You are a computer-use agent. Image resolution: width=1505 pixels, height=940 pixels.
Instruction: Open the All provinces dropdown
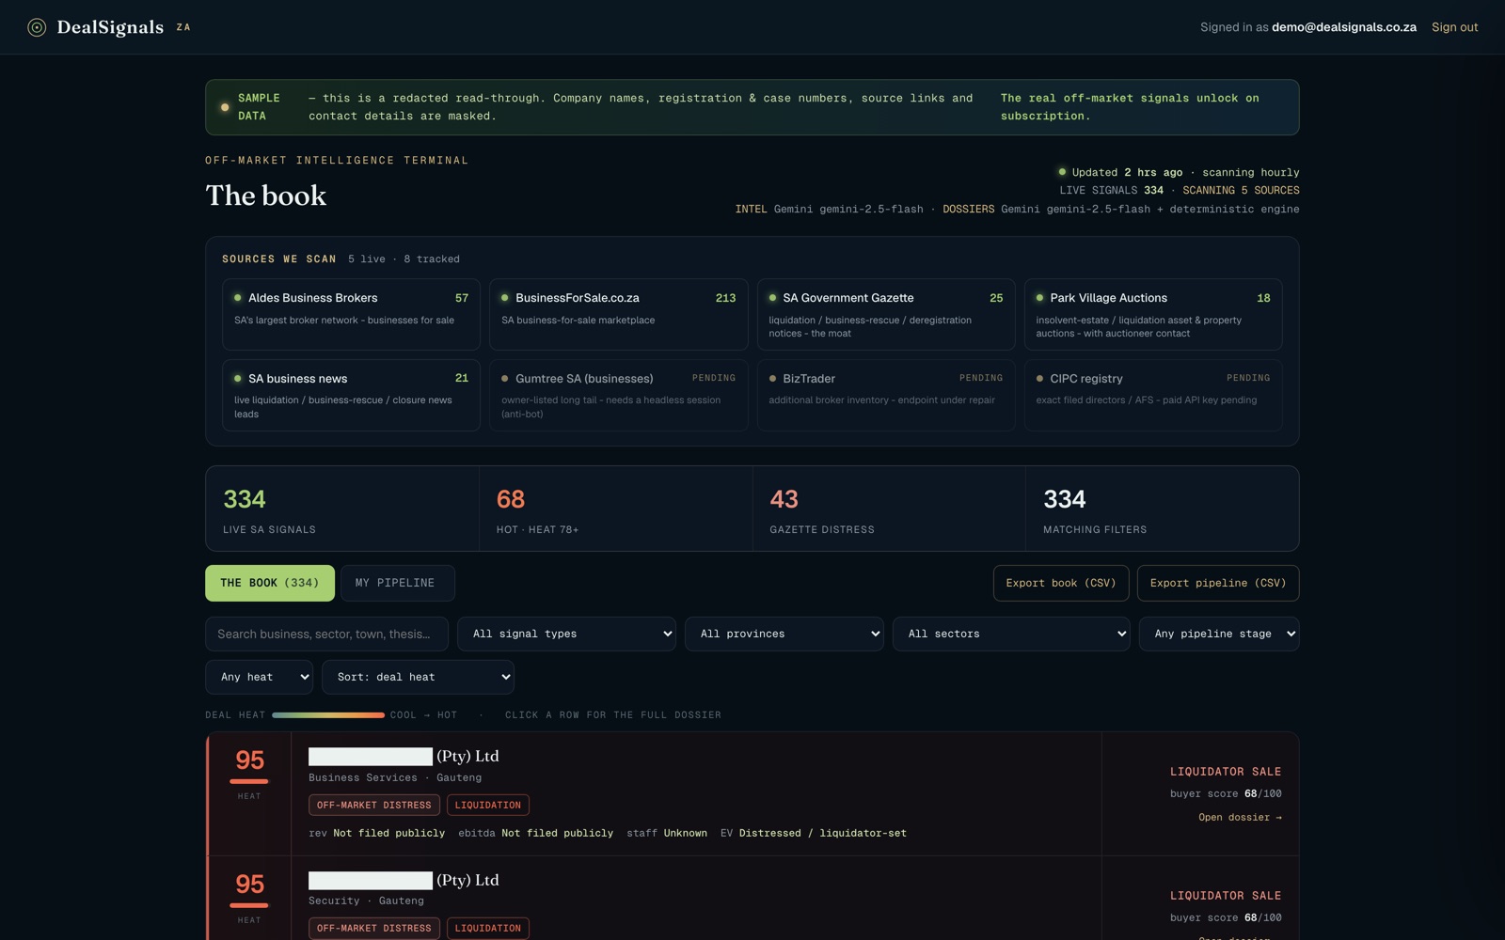coord(784,634)
